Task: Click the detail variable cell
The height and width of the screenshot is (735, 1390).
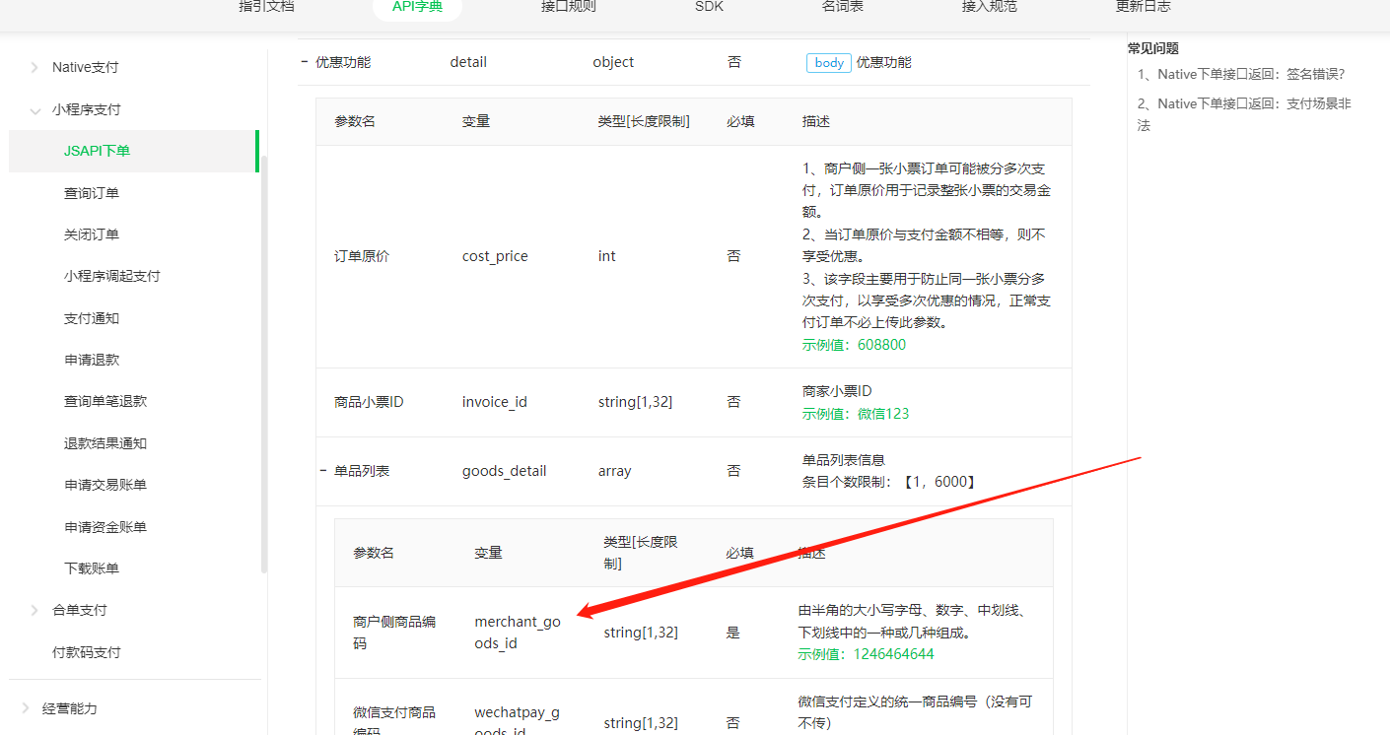Action: pyautogui.click(x=468, y=62)
